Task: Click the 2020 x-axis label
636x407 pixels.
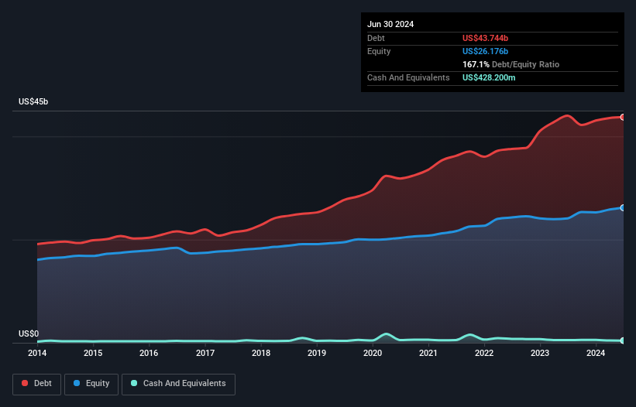Action: tap(373, 353)
